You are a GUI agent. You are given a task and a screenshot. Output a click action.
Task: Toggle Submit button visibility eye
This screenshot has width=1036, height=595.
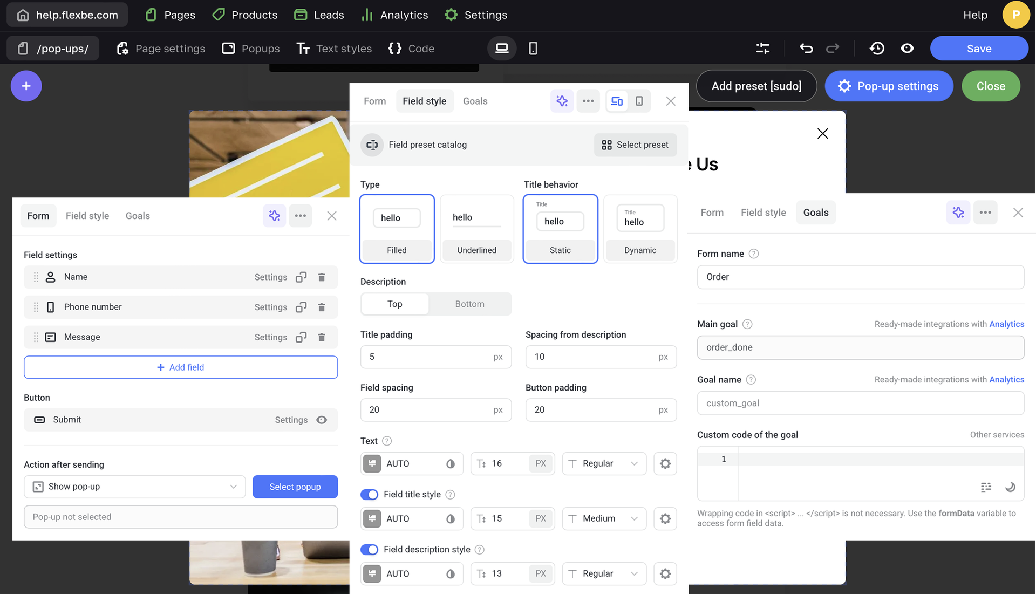(x=322, y=420)
